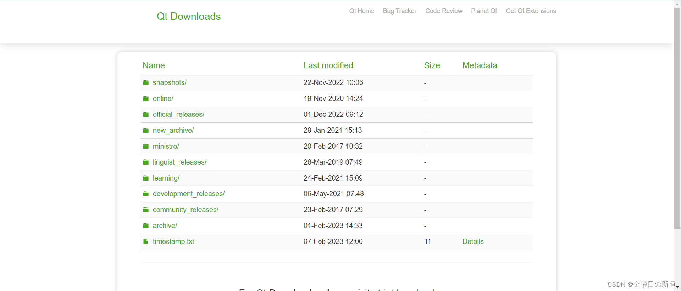Sort by the Size column header
Viewport: 681px width, 291px height.
click(x=432, y=65)
